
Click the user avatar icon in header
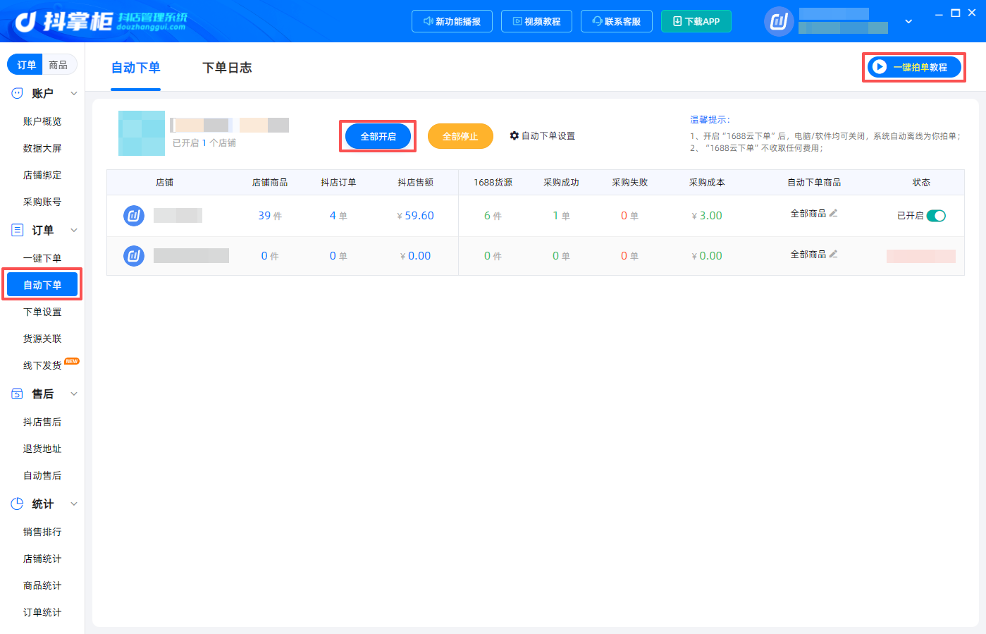pyautogui.click(x=779, y=21)
